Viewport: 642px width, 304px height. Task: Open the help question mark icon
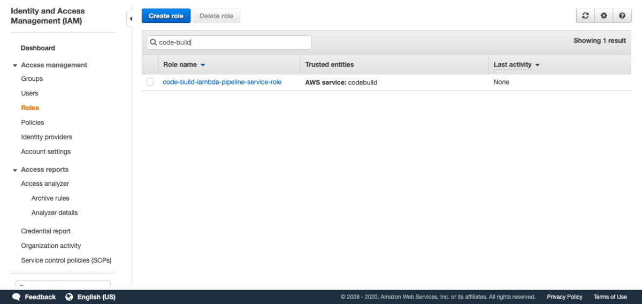pos(622,16)
